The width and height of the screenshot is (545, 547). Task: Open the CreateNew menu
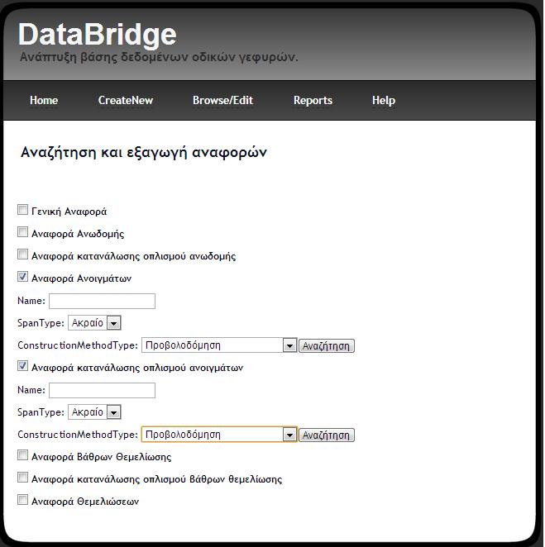[126, 101]
